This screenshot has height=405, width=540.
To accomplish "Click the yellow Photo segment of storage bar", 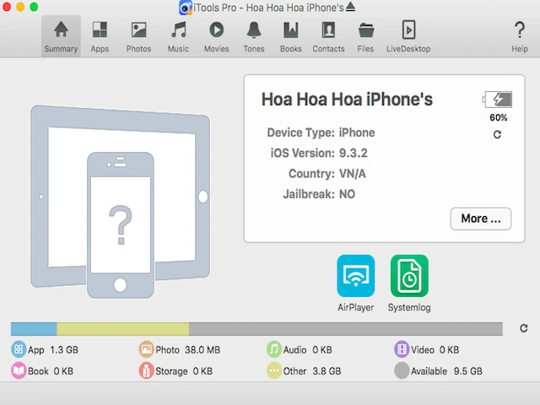I will click(122, 329).
